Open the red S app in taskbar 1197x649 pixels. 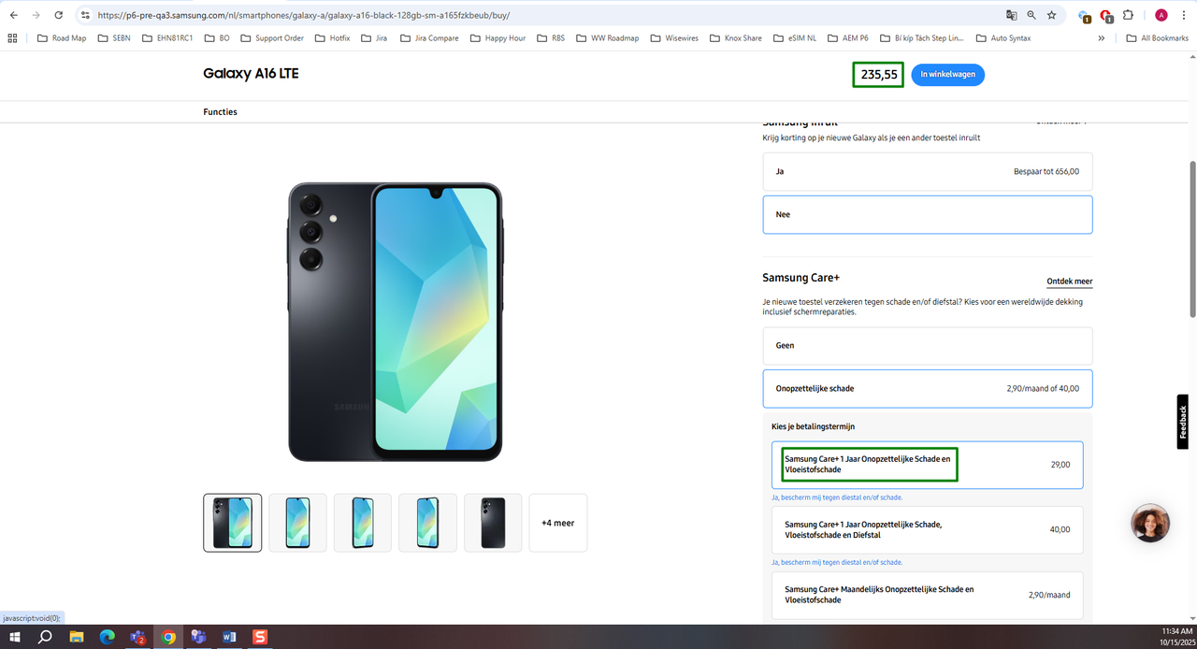pyautogui.click(x=260, y=637)
